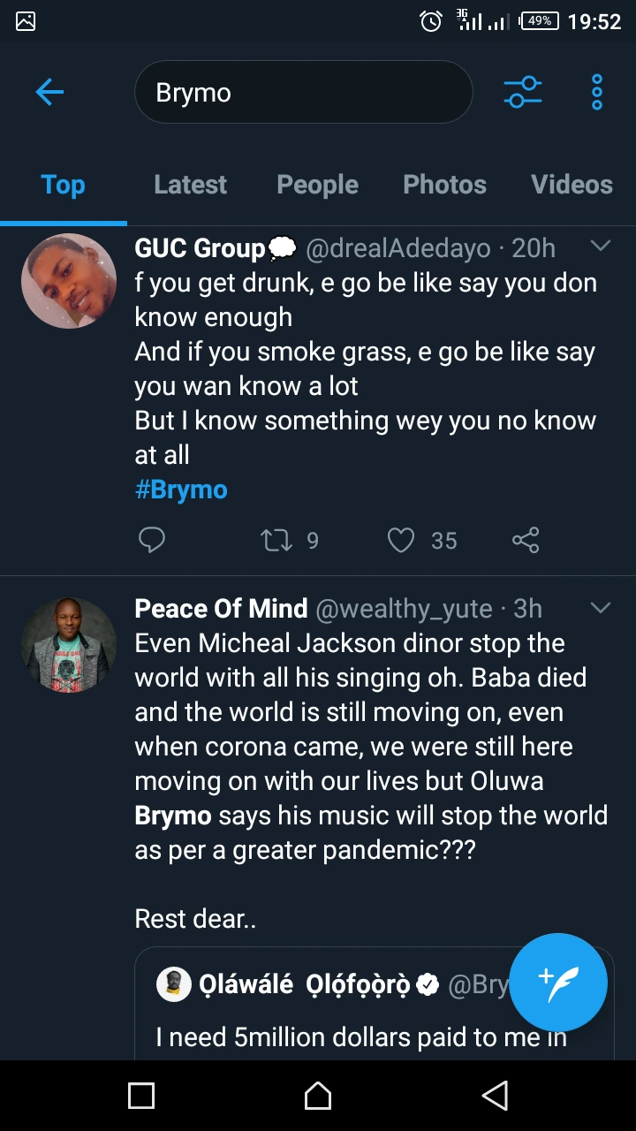Share the GUC Group tweet
Screen dimensions: 636x1131
pyautogui.click(x=526, y=540)
